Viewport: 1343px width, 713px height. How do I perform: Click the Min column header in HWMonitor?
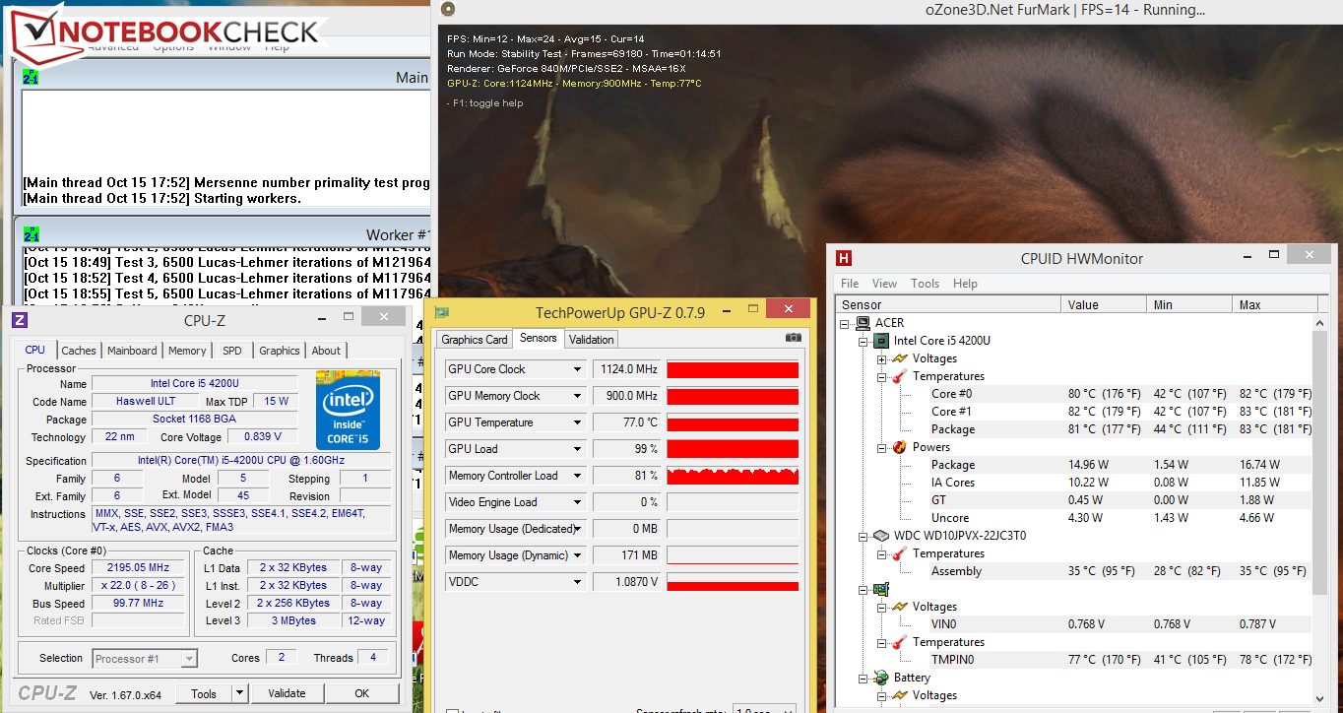click(x=1188, y=305)
